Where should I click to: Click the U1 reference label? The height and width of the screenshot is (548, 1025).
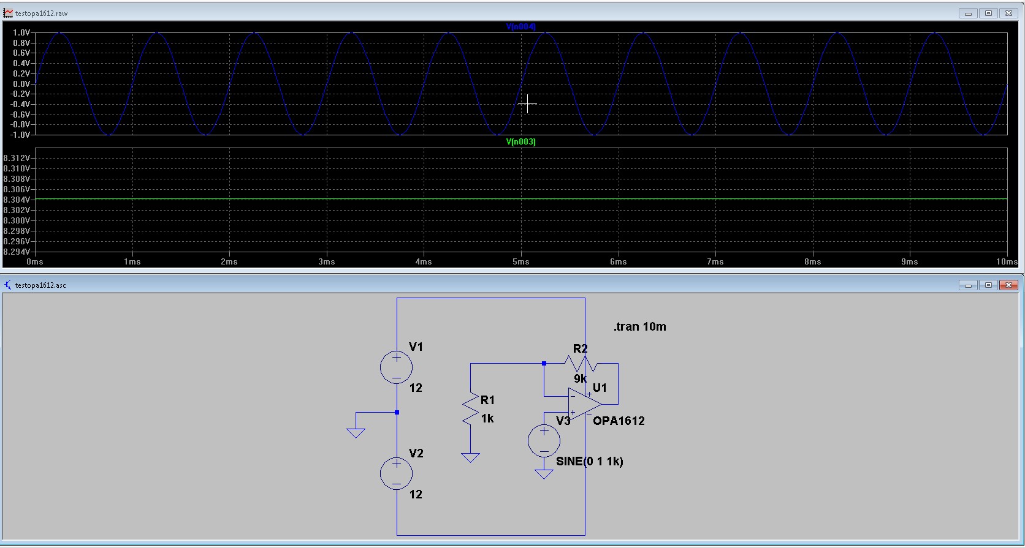(600, 388)
